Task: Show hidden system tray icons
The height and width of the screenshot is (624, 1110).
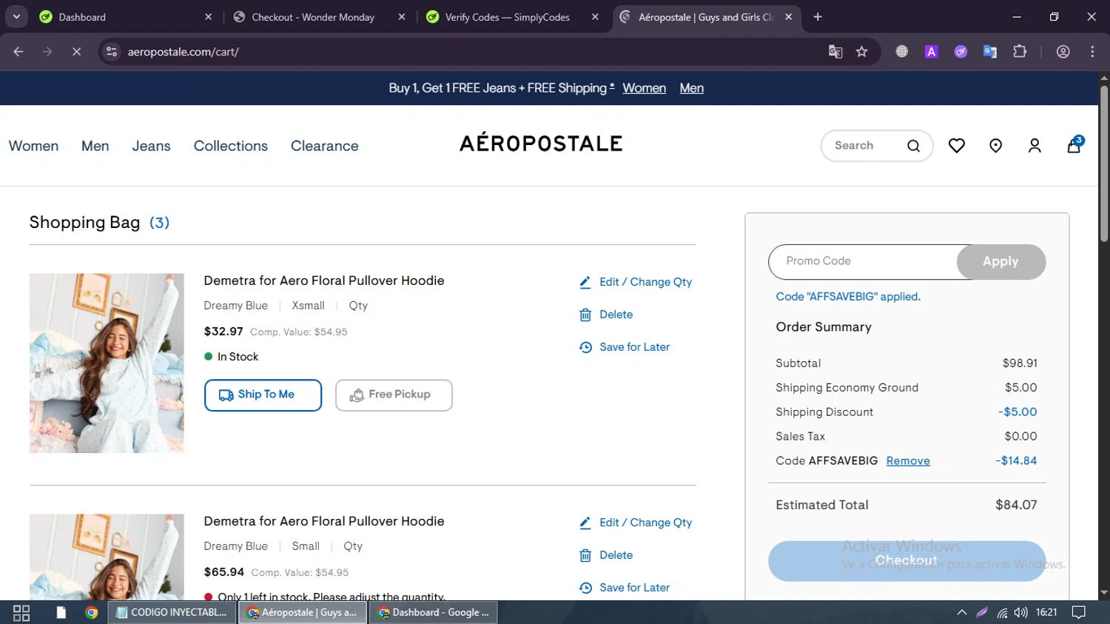Action: 962,612
